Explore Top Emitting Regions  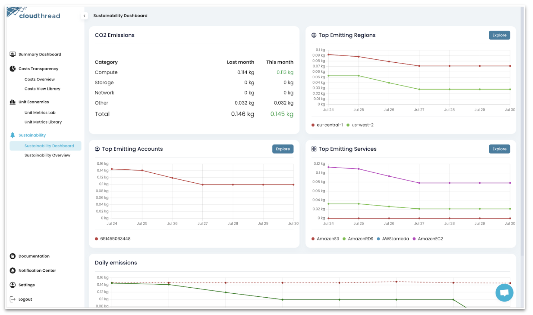click(499, 35)
